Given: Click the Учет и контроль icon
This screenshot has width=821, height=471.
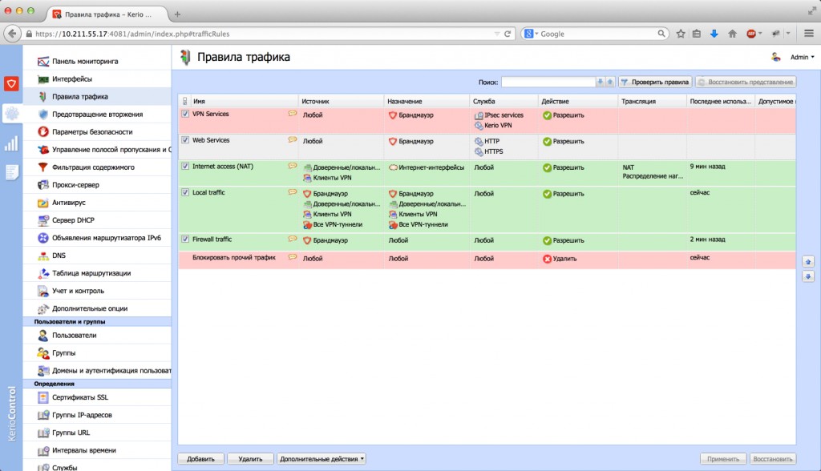Looking at the screenshot, I should coord(43,291).
